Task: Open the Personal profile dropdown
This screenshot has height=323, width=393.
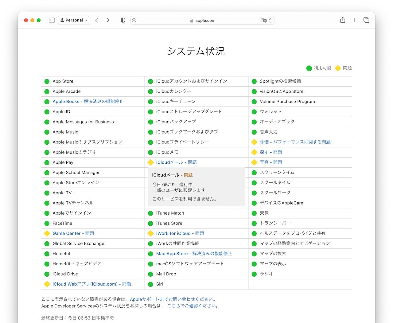Action: [x=74, y=20]
